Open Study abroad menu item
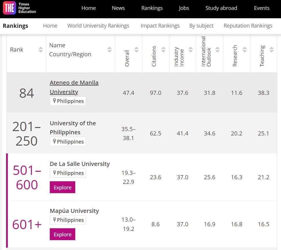Viewport: 281px width, 250px height. coord(221,8)
